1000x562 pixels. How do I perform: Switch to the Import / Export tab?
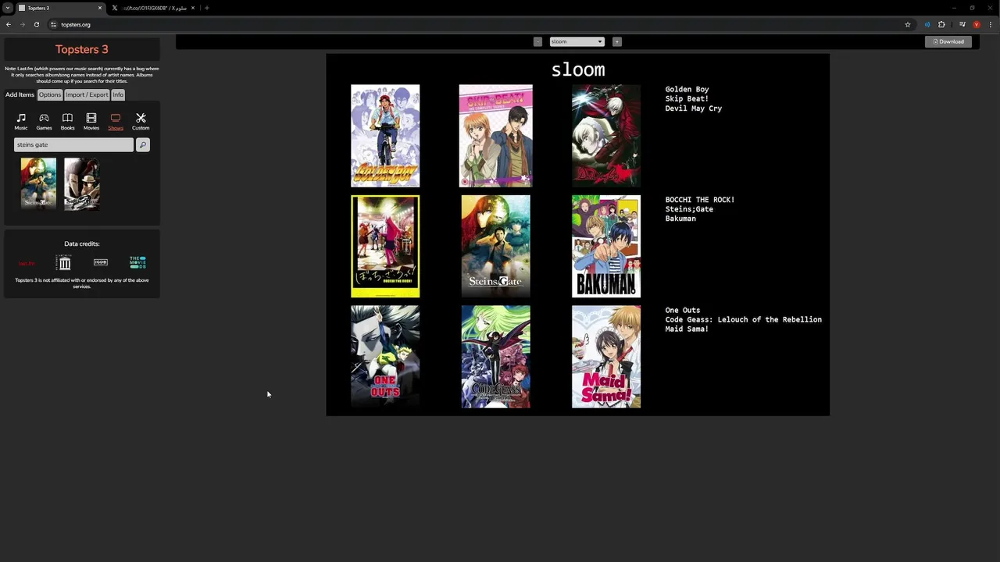(87, 94)
